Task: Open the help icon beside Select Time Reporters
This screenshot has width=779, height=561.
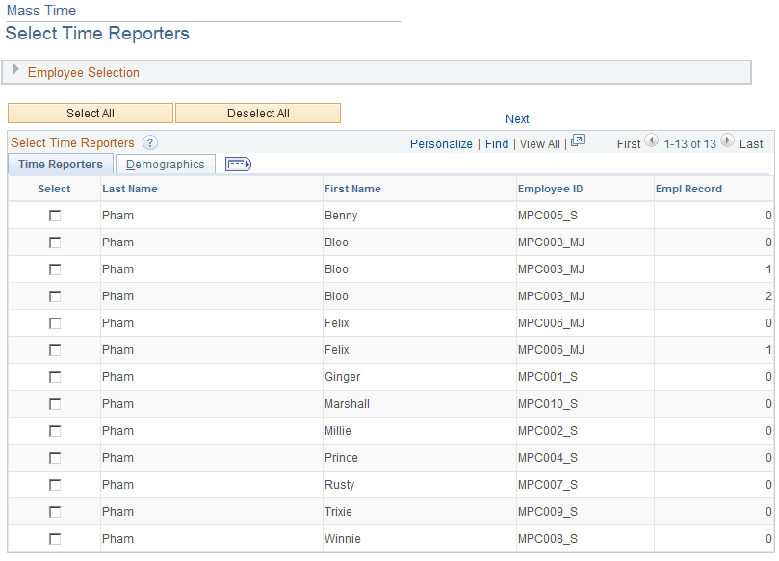Action: pos(150,143)
